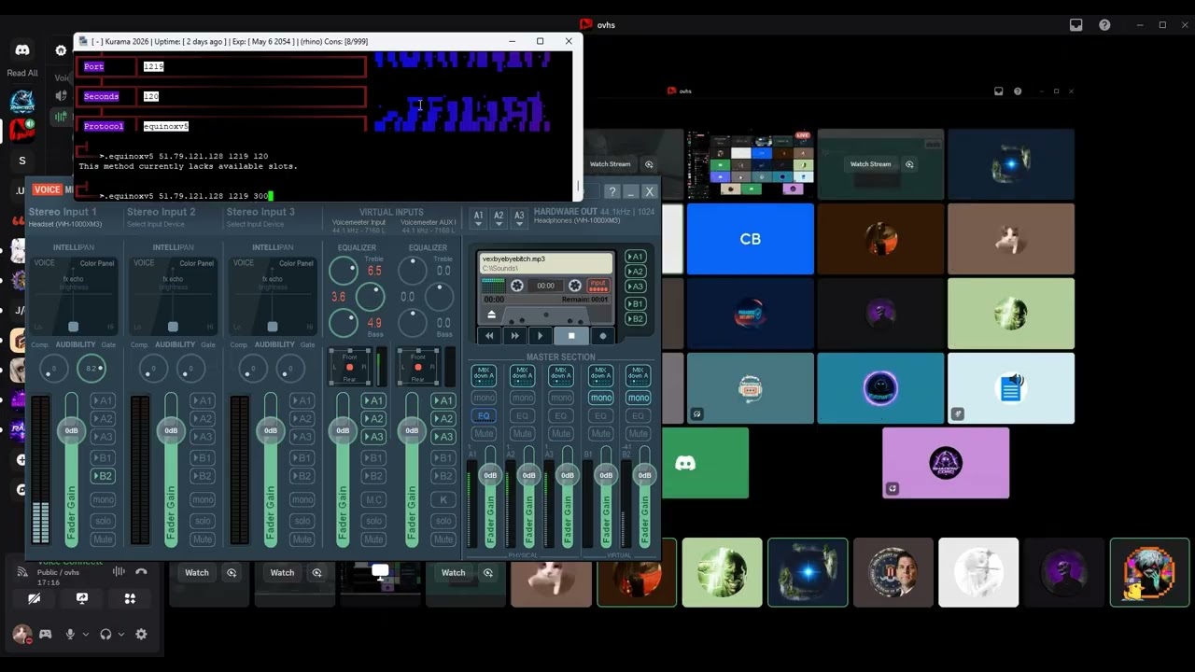Adjust Stereo Input 1 fader gain
The width and height of the screenshot is (1195, 672).
[71, 430]
